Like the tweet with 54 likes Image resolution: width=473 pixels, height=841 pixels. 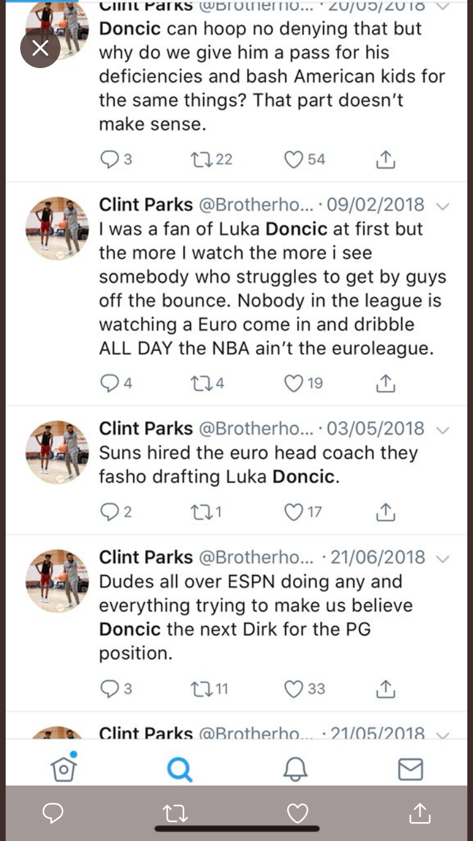click(x=294, y=160)
